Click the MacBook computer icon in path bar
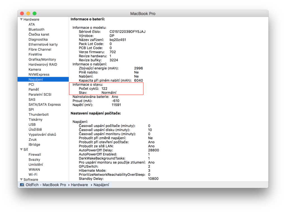The width and height of the screenshot is (286, 213). [22, 185]
